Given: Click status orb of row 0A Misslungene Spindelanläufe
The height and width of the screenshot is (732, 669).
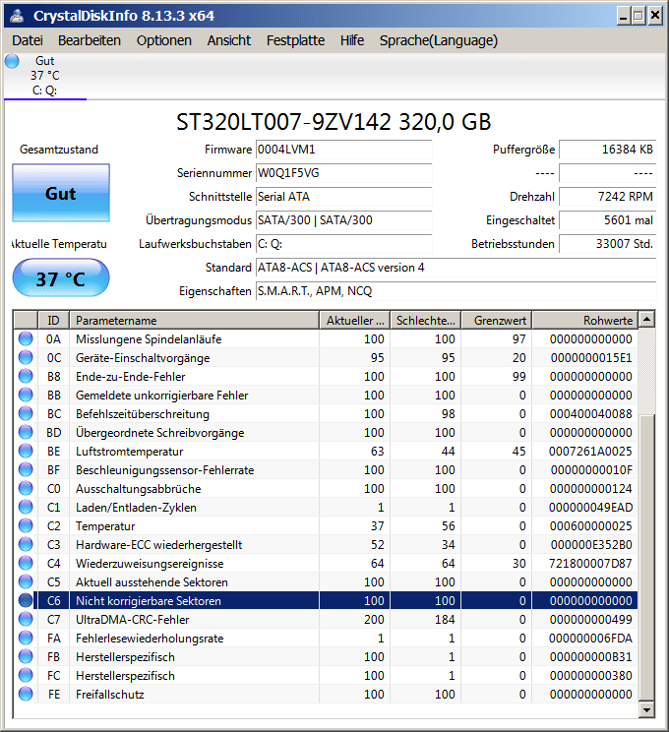Looking at the screenshot, I should 26,338.
